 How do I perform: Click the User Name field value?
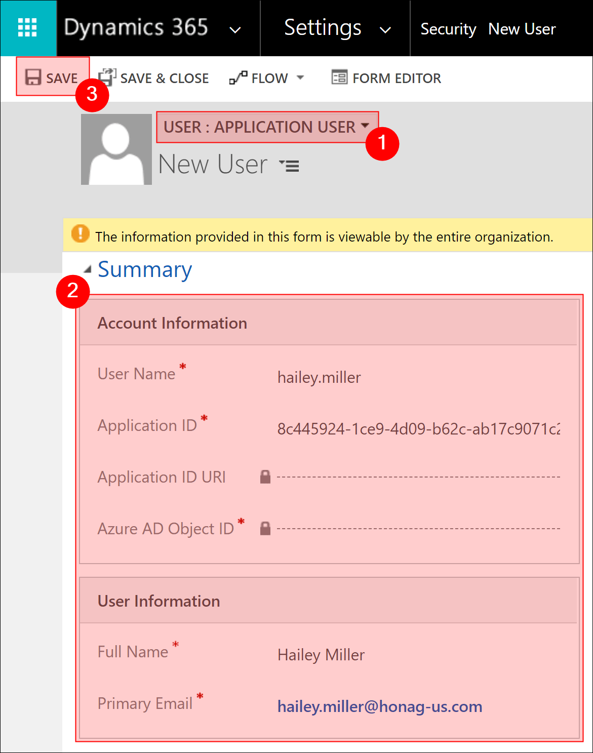tap(319, 377)
